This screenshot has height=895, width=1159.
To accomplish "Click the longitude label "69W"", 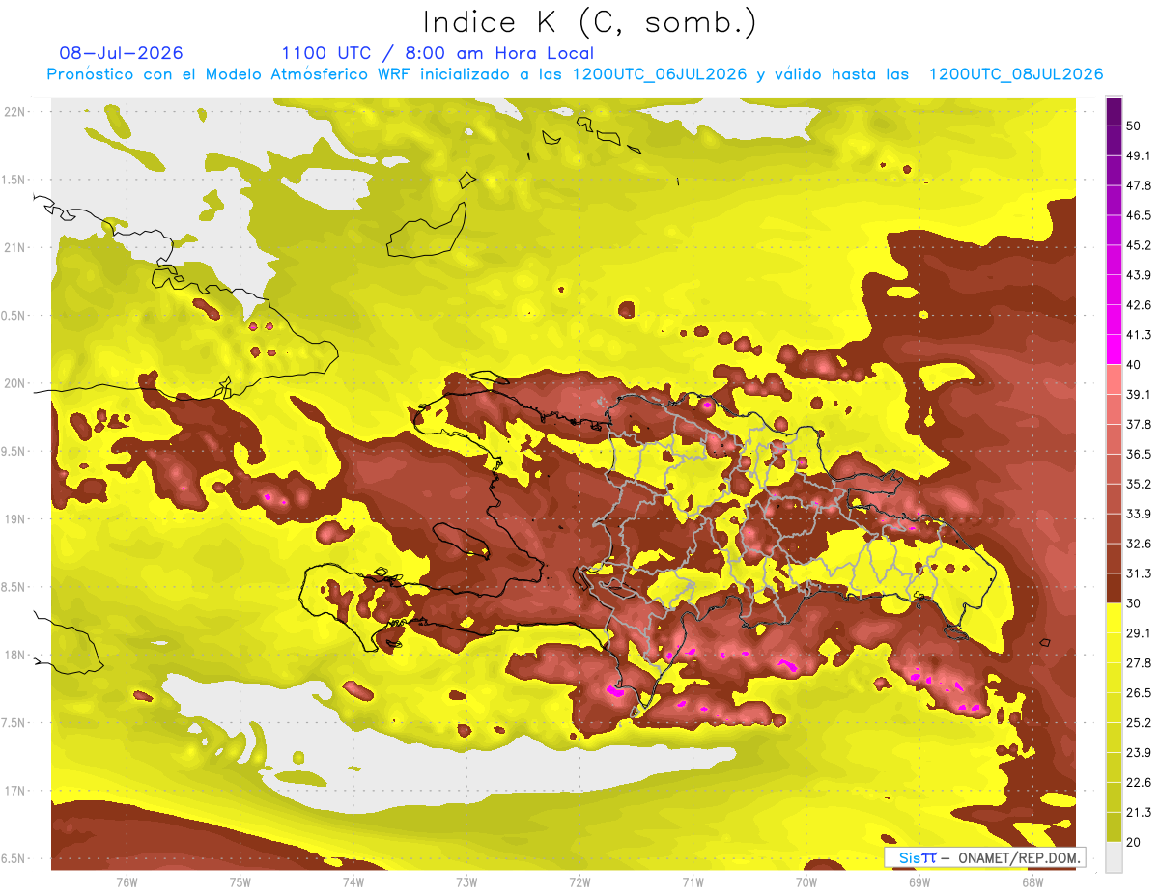I will point(919,882).
